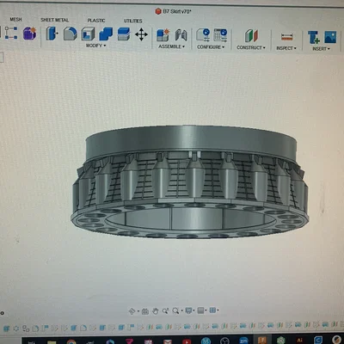
Task: Switch to the PLASTIC tab
Action: coord(96,21)
